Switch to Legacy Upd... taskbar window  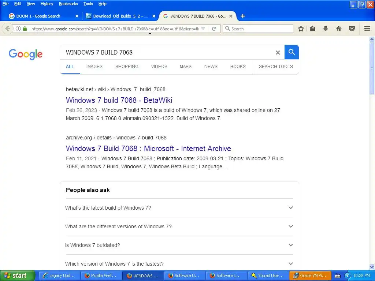59,276
